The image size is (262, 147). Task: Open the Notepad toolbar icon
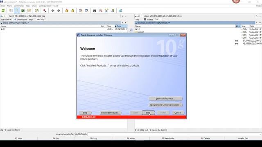click(x=120, y=11)
